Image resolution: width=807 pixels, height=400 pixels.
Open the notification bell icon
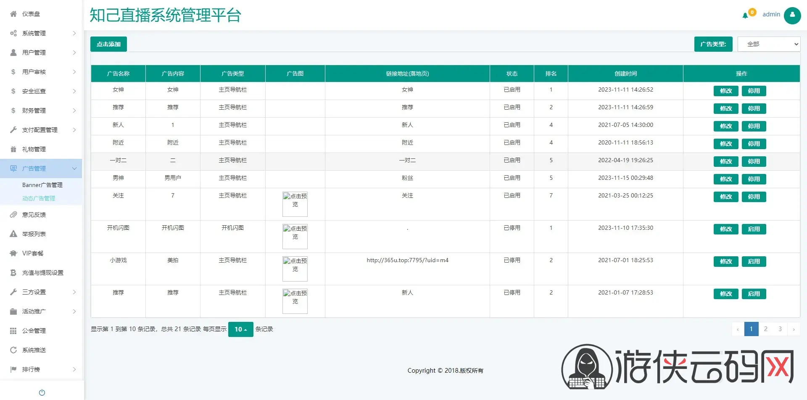click(745, 16)
